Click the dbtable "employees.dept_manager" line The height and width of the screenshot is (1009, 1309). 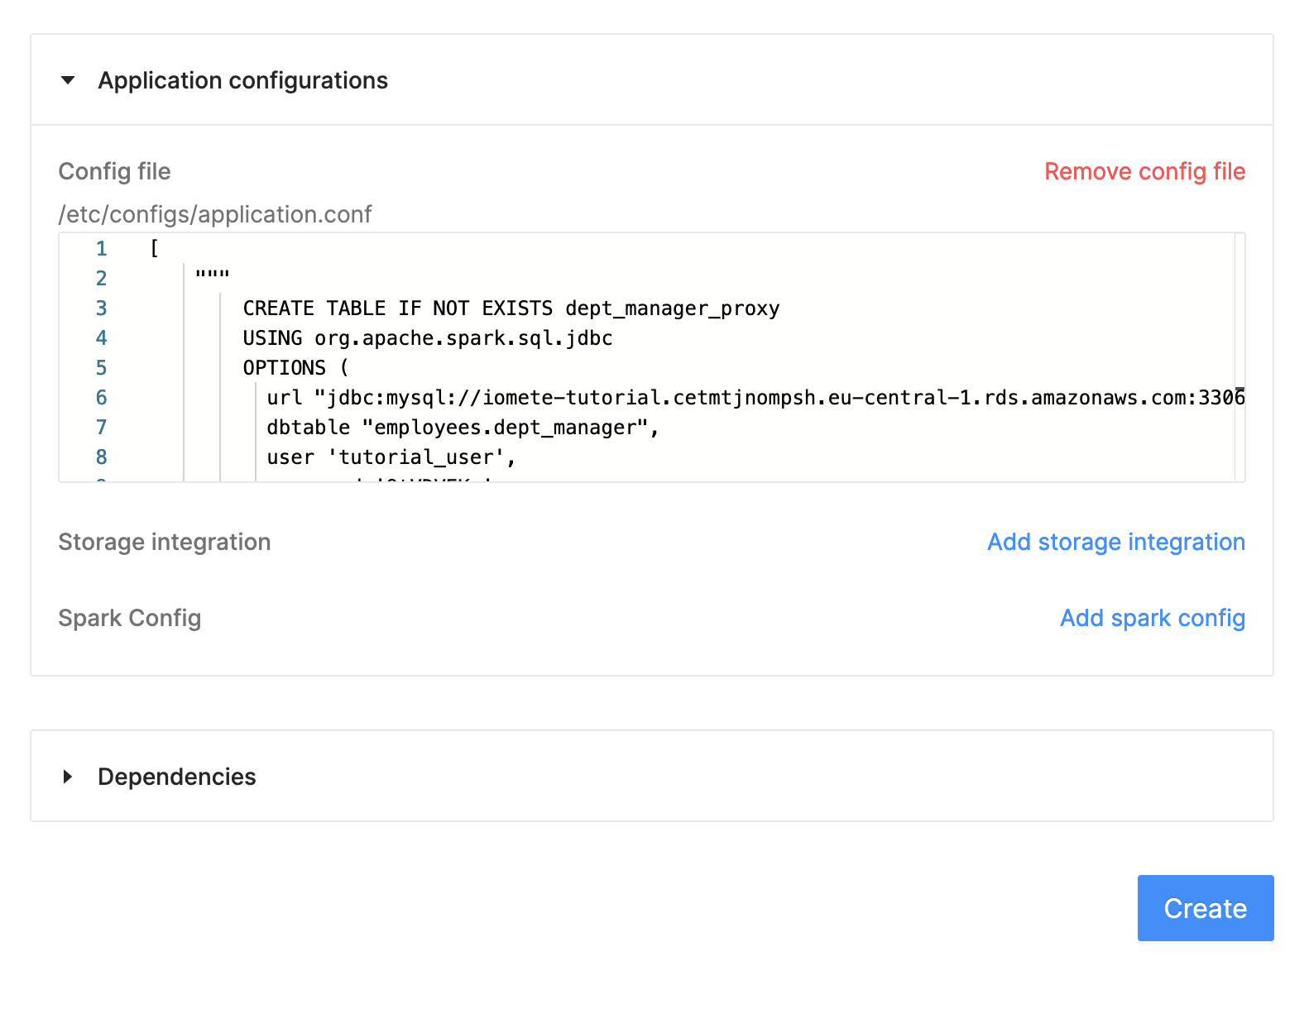click(463, 428)
